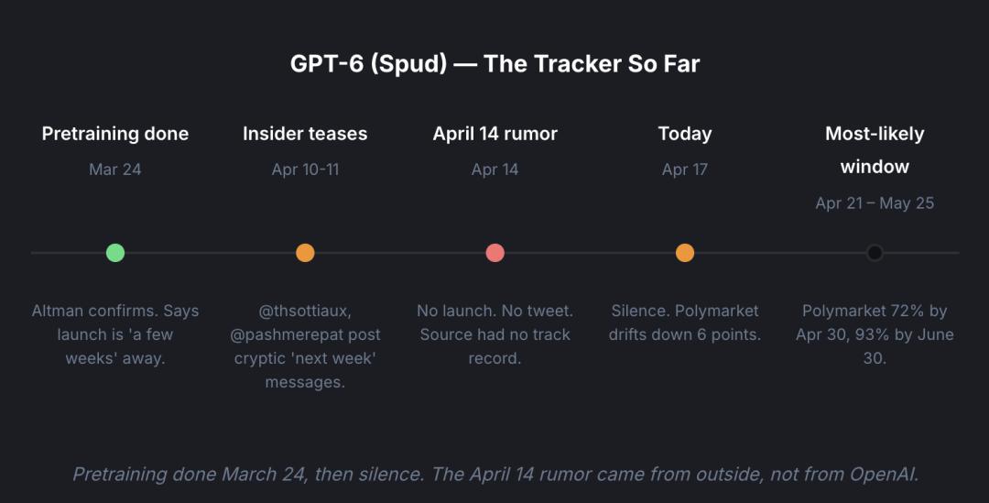Click the 'Mar 24' date label
Screen dimensions: 989x503
point(115,169)
